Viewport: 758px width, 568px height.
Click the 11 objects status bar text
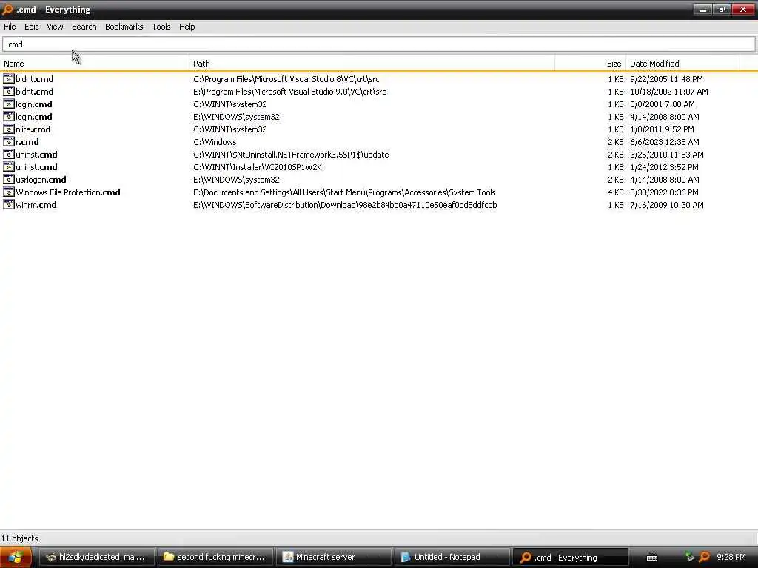20,538
